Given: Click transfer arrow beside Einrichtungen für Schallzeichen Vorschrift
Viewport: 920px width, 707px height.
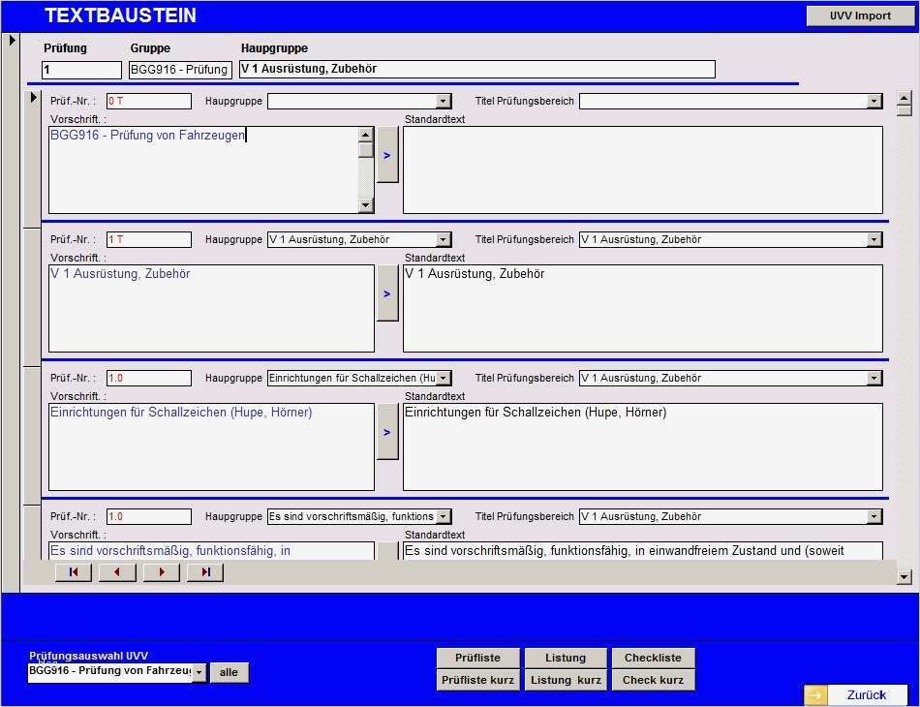Looking at the screenshot, I should click(387, 432).
